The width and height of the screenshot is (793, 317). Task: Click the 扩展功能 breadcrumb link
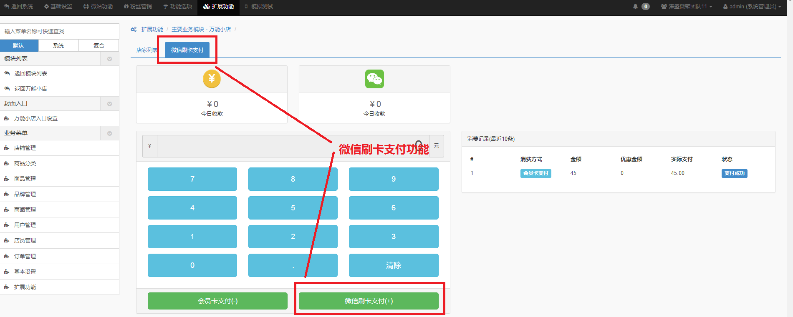(152, 29)
